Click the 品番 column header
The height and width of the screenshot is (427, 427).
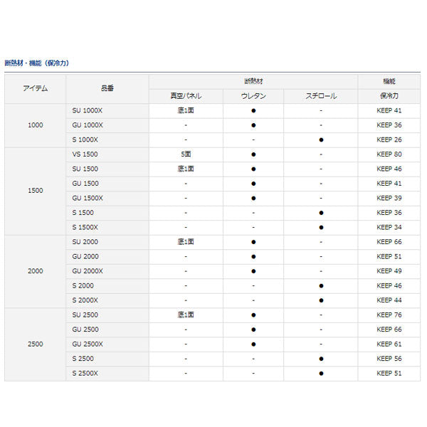(x=107, y=88)
